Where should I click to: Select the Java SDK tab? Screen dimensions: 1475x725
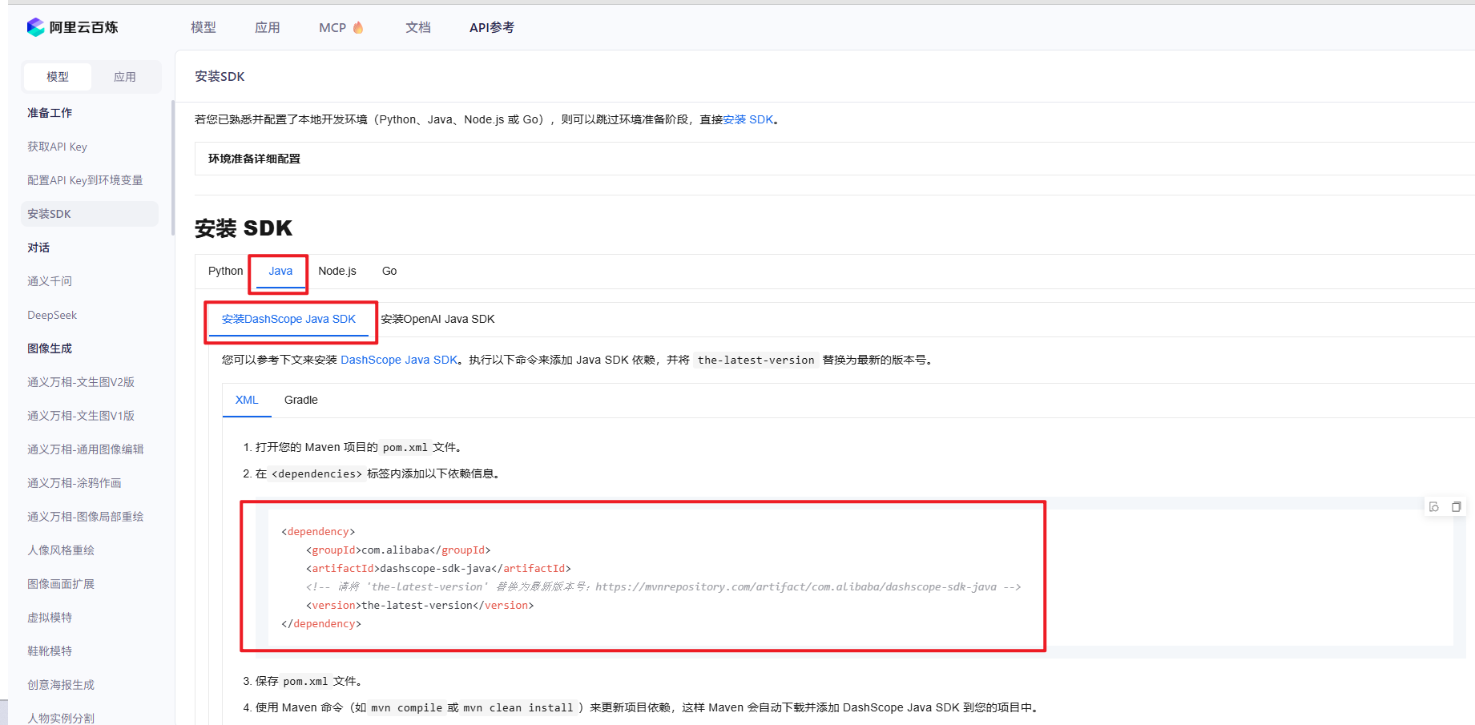[x=280, y=271]
